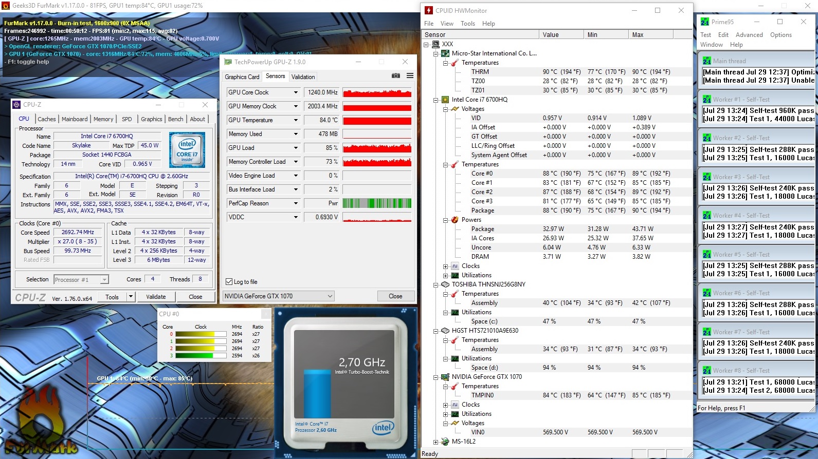818x459 pixels.
Task: Click the Worker #6 Self-Test window icon
Action: click(x=707, y=293)
